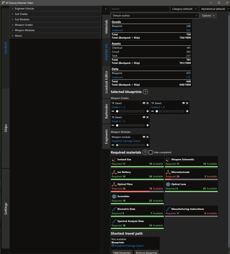Click the Optical Fibre asset icon
The height and width of the screenshot is (254, 230).
click(114, 184)
